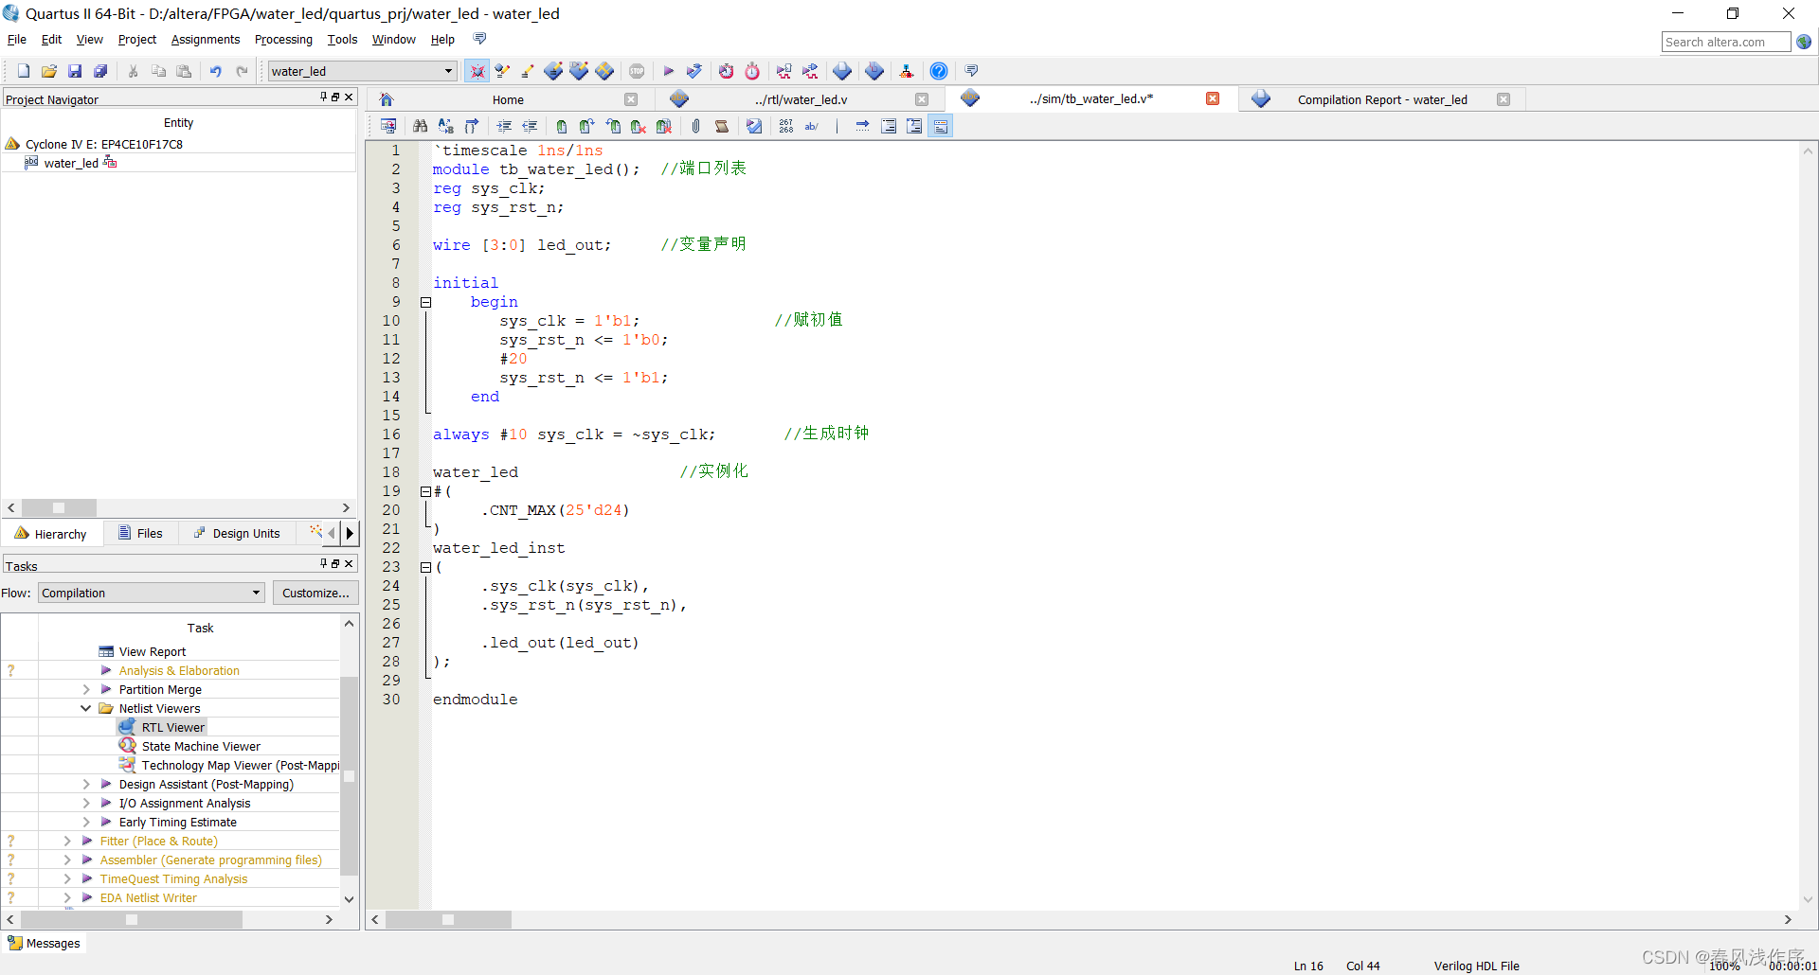Open the red clock timing analyzer icon

752,71
